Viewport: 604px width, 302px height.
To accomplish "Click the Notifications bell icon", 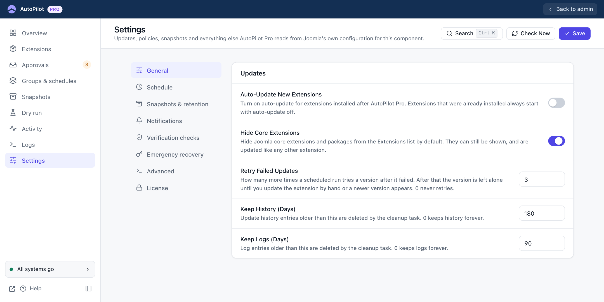I will point(139,121).
